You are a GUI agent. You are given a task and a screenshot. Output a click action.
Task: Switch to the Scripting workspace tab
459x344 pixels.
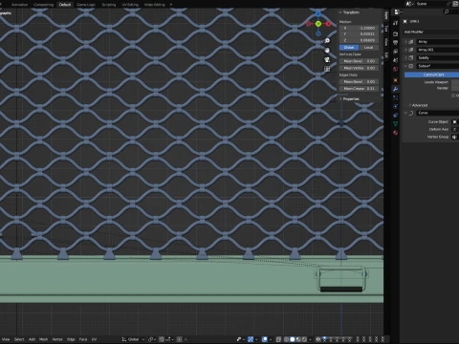click(109, 5)
